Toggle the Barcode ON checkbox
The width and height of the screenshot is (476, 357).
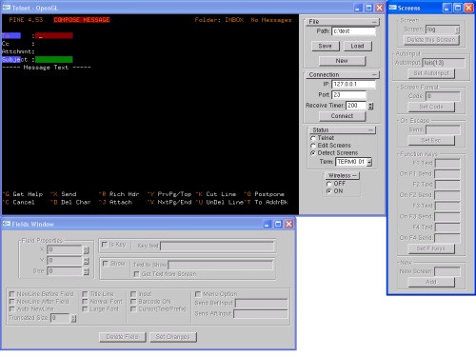[x=133, y=302]
